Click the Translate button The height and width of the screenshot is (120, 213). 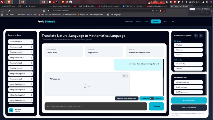[x=156, y=106]
